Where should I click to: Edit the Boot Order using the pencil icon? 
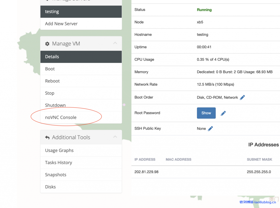pos(242,97)
